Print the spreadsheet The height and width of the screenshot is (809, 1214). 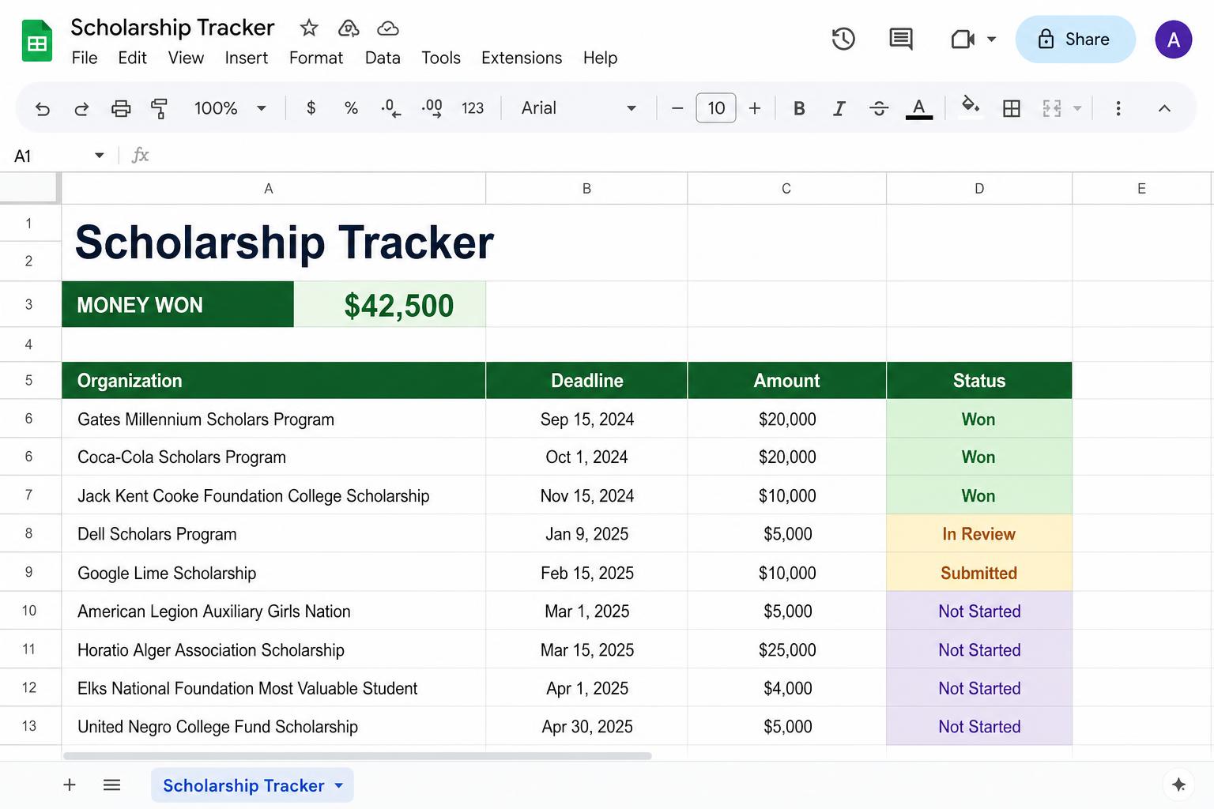[121, 108]
